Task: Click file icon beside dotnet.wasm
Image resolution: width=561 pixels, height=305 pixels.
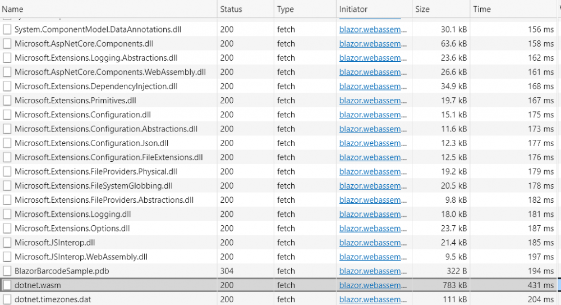Action: (7, 285)
